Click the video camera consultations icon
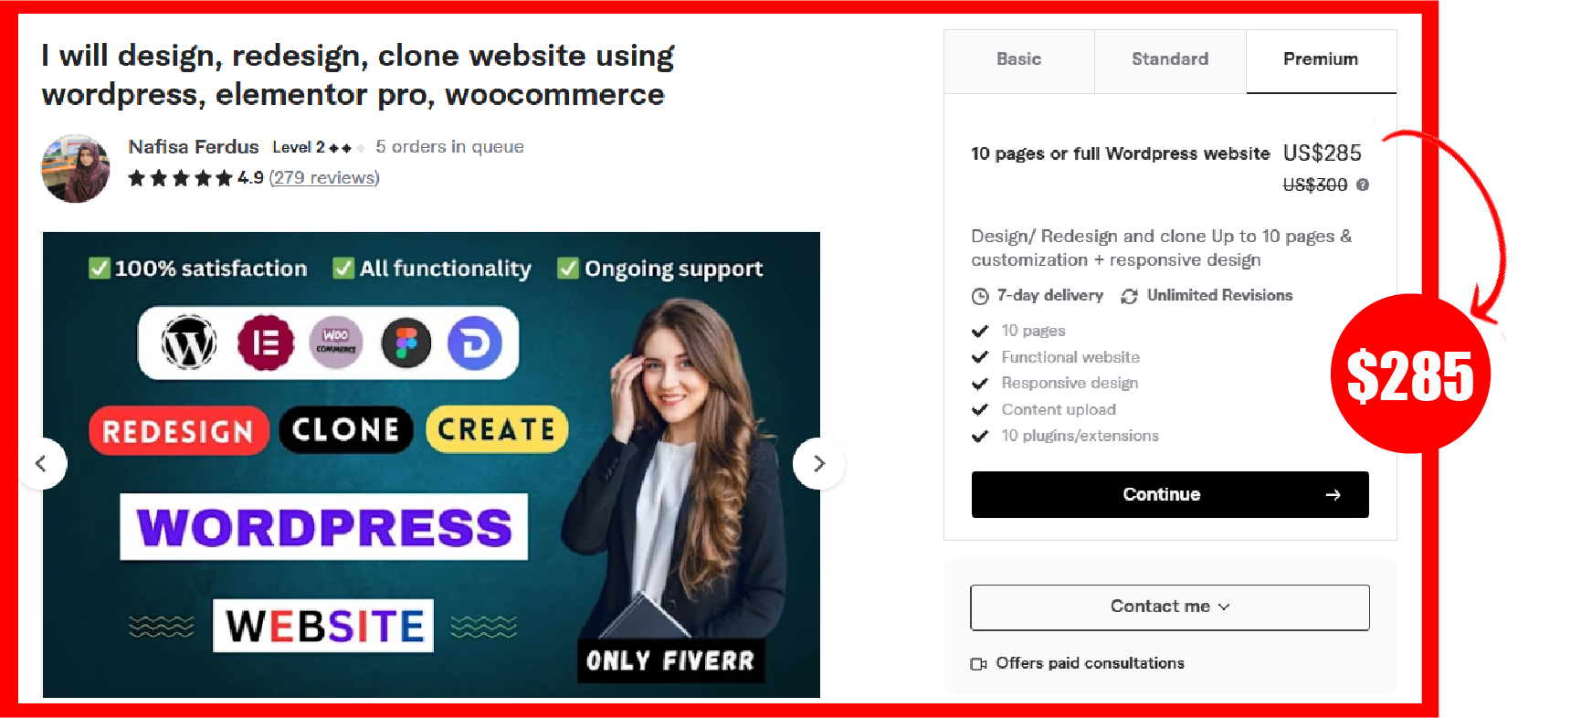The image size is (1581, 718). [978, 664]
